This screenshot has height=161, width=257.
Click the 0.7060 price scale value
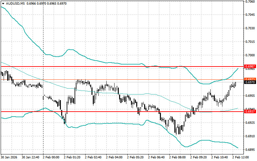pos(250,1)
